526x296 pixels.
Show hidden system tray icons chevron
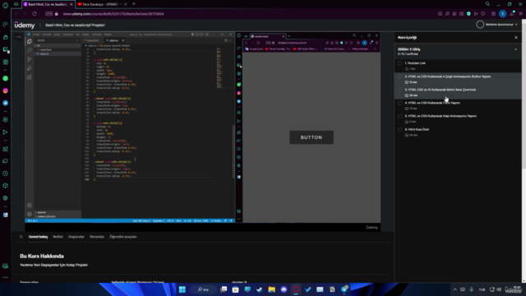coord(454,289)
